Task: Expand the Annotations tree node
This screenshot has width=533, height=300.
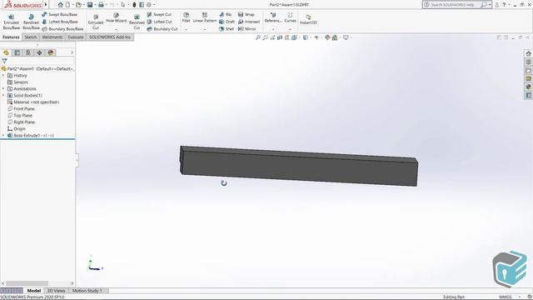Action: (x=3, y=89)
